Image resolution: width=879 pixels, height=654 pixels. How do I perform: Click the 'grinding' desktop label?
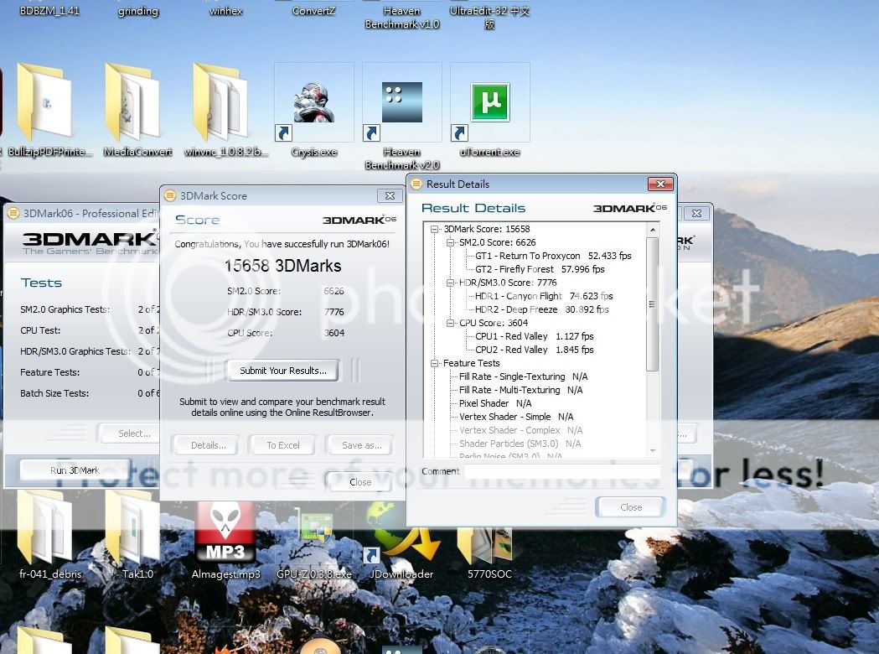click(138, 11)
